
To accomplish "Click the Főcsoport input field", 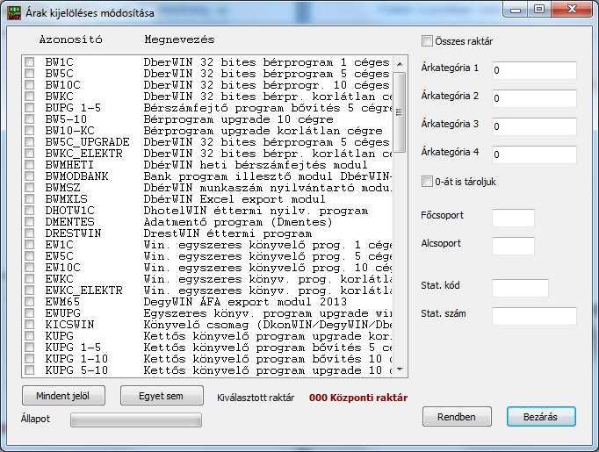I will tap(513, 218).
